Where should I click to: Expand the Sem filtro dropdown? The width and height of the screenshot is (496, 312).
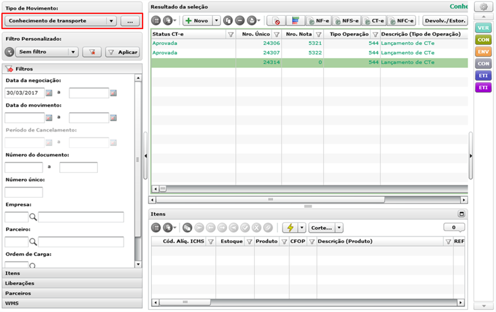pos(73,52)
